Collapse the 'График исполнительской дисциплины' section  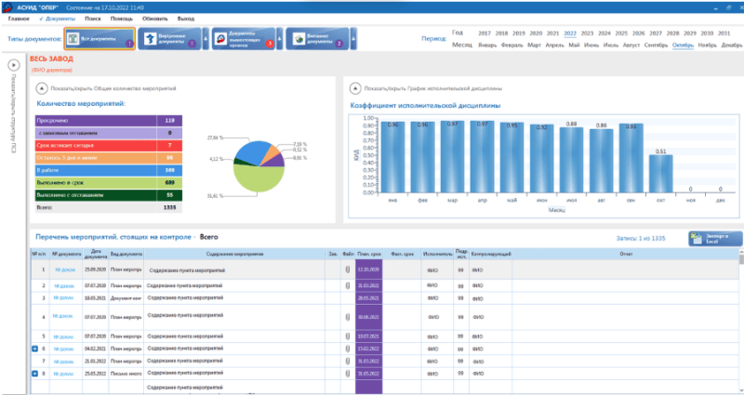coord(354,88)
